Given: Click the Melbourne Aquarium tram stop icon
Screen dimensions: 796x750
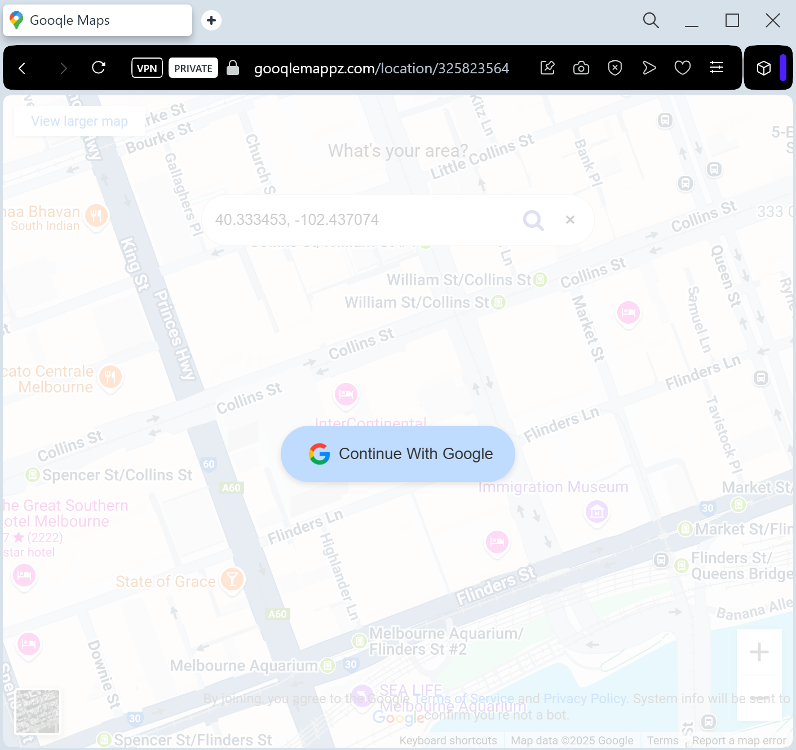Looking at the screenshot, I should (328, 666).
